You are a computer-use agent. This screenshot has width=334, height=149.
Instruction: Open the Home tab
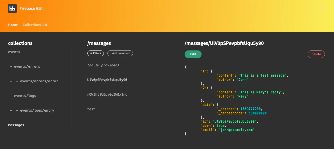[13, 25]
